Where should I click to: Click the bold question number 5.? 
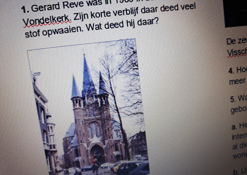coord(232,99)
